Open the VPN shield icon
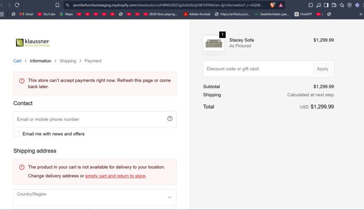 click(350, 5)
